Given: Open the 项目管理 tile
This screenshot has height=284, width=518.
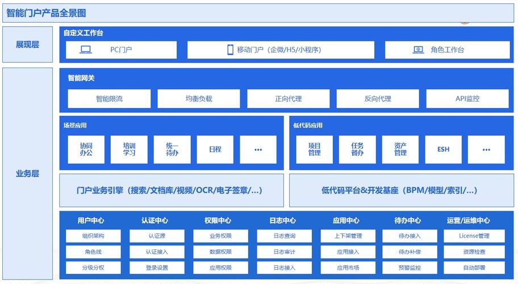Looking at the screenshot, I should click(x=314, y=149).
